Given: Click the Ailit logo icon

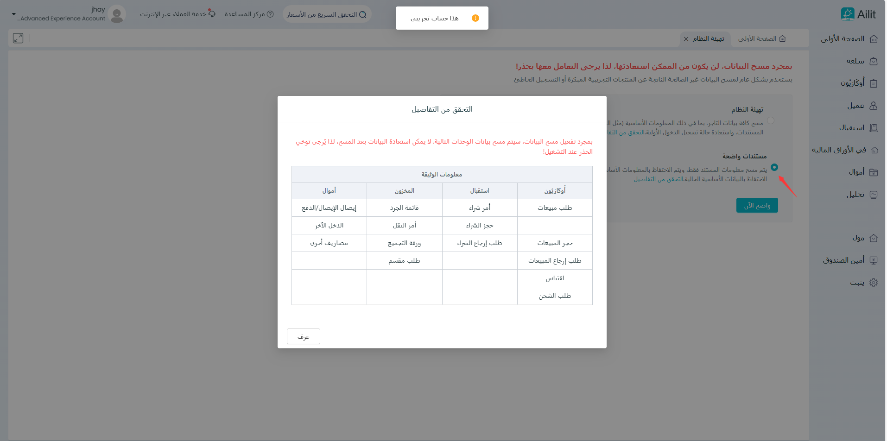Looking at the screenshot, I should (847, 14).
